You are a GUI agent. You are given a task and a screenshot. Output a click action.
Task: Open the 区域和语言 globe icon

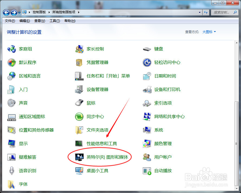pyautogui.click(x=12, y=76)
